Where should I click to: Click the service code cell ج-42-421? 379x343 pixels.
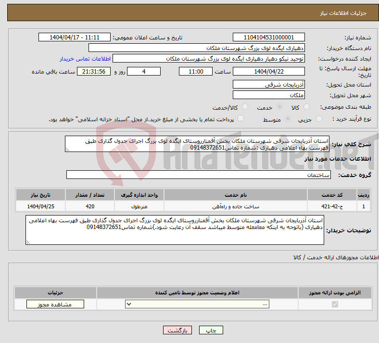[x=332, y=206]
